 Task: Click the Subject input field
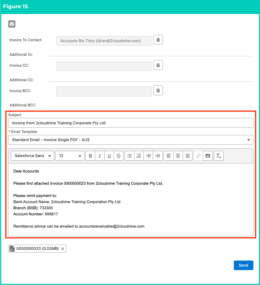tap(131, 123)
